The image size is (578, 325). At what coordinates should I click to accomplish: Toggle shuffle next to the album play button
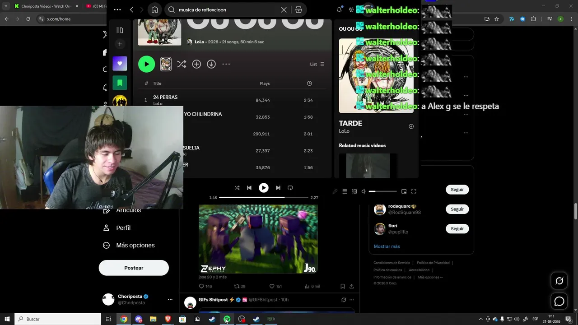tap(182, 64)
